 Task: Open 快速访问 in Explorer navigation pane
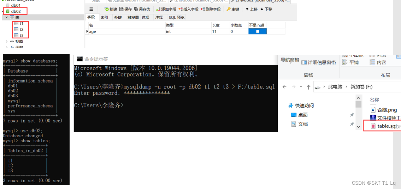pyautogui.click(x=301, y=105)
